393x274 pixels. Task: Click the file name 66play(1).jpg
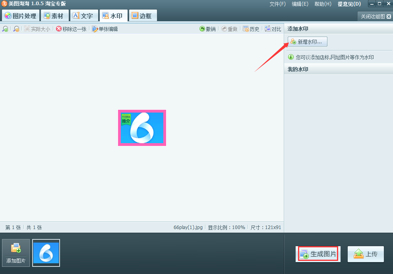188,227
